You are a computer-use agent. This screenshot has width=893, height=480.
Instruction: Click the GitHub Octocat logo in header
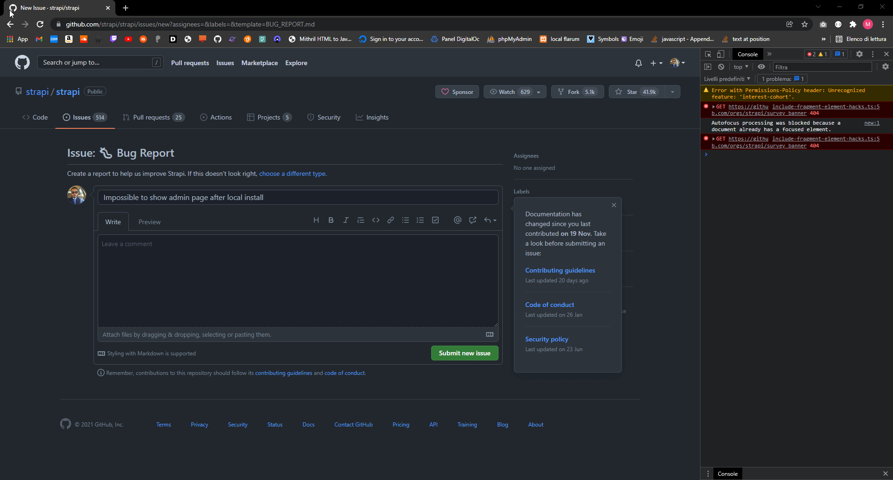pyautogui.click(x=22, y=62)
